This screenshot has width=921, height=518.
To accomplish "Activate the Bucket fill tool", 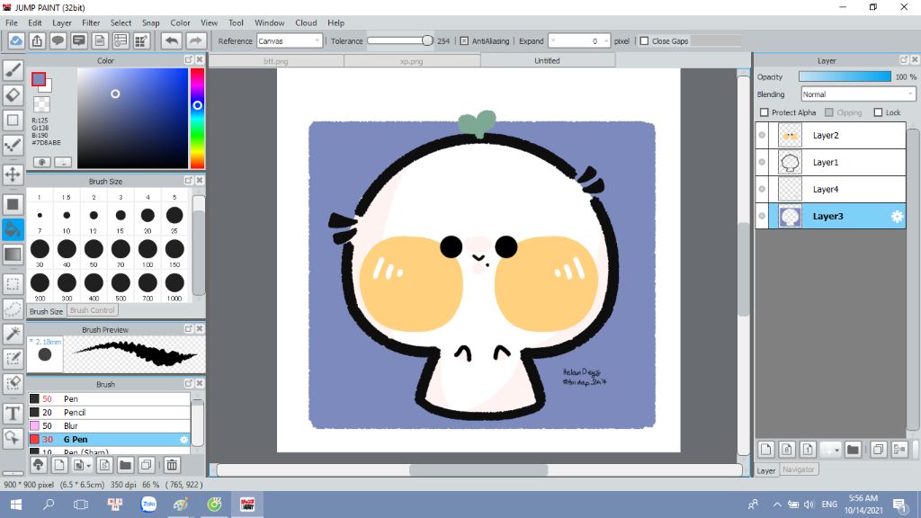I will 13,229.
